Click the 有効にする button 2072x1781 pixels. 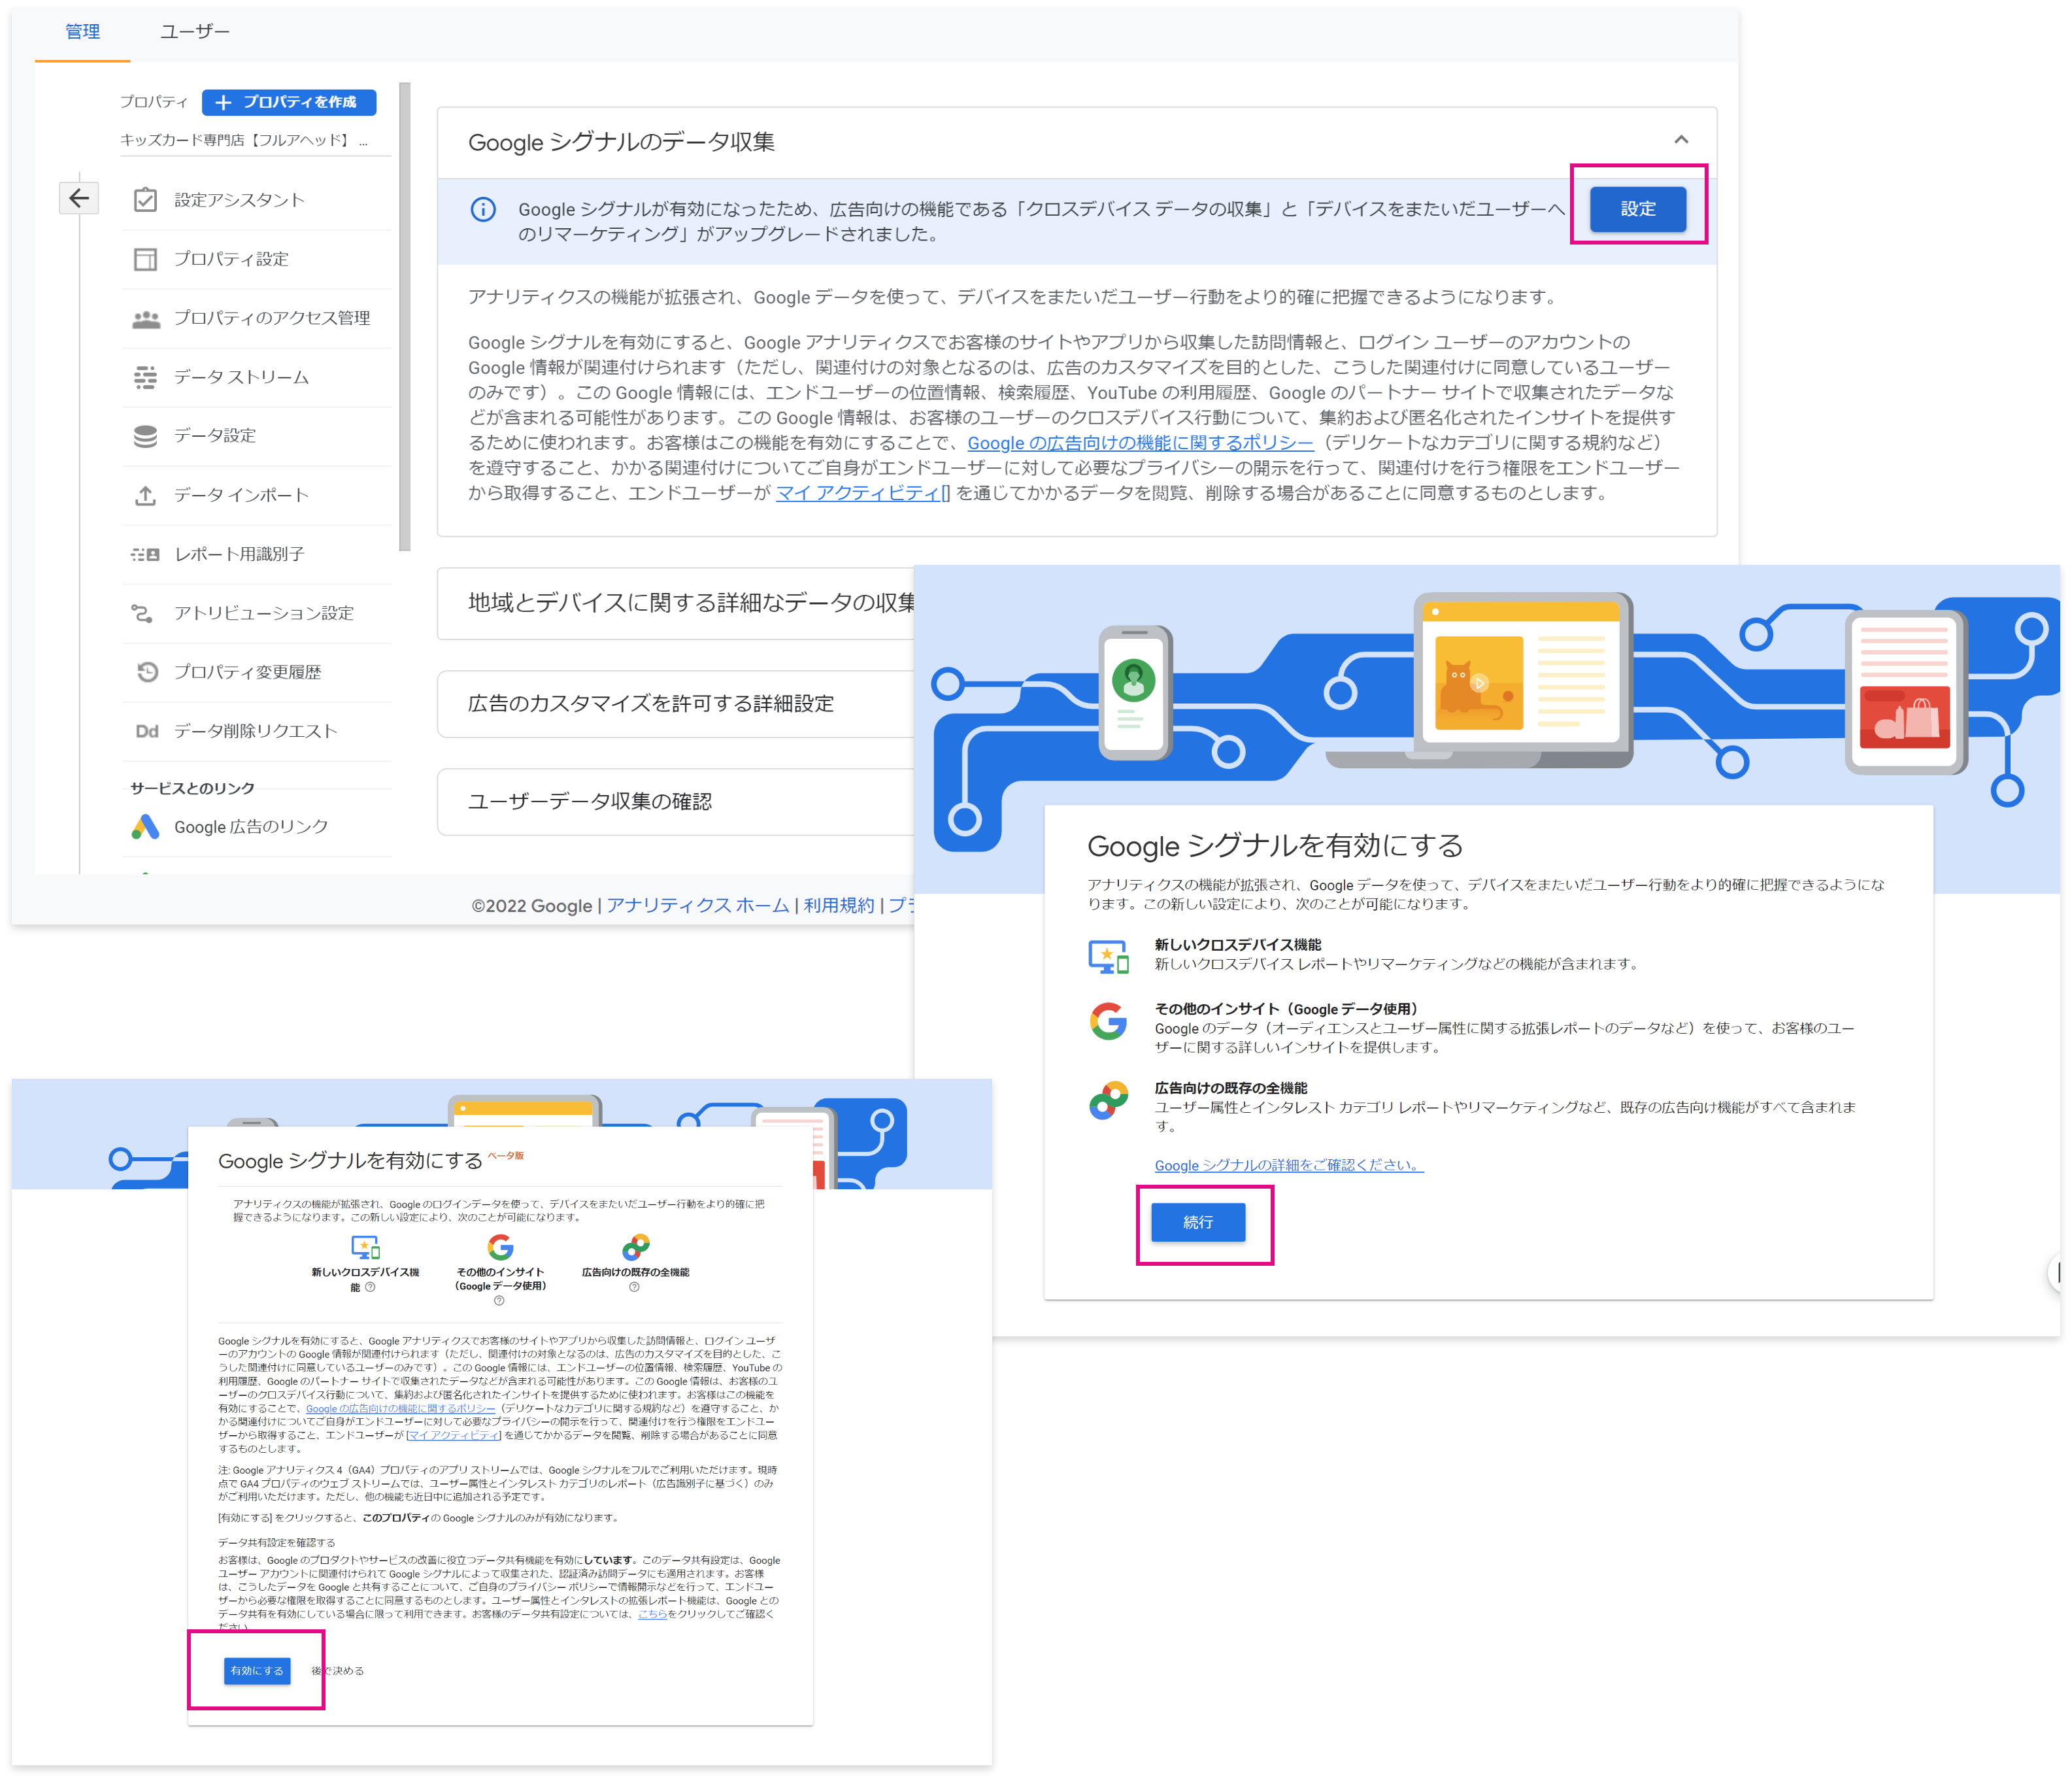[257, 1670]
